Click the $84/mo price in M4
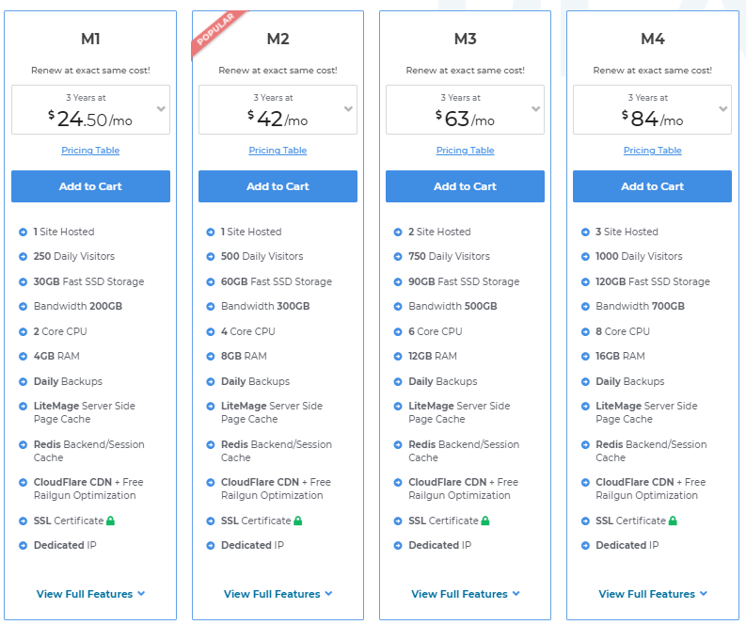Image resolution: width=746 pixels, height=625 pixels. 652,119
